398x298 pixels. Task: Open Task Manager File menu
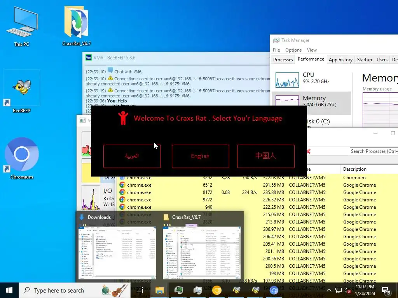276,50
